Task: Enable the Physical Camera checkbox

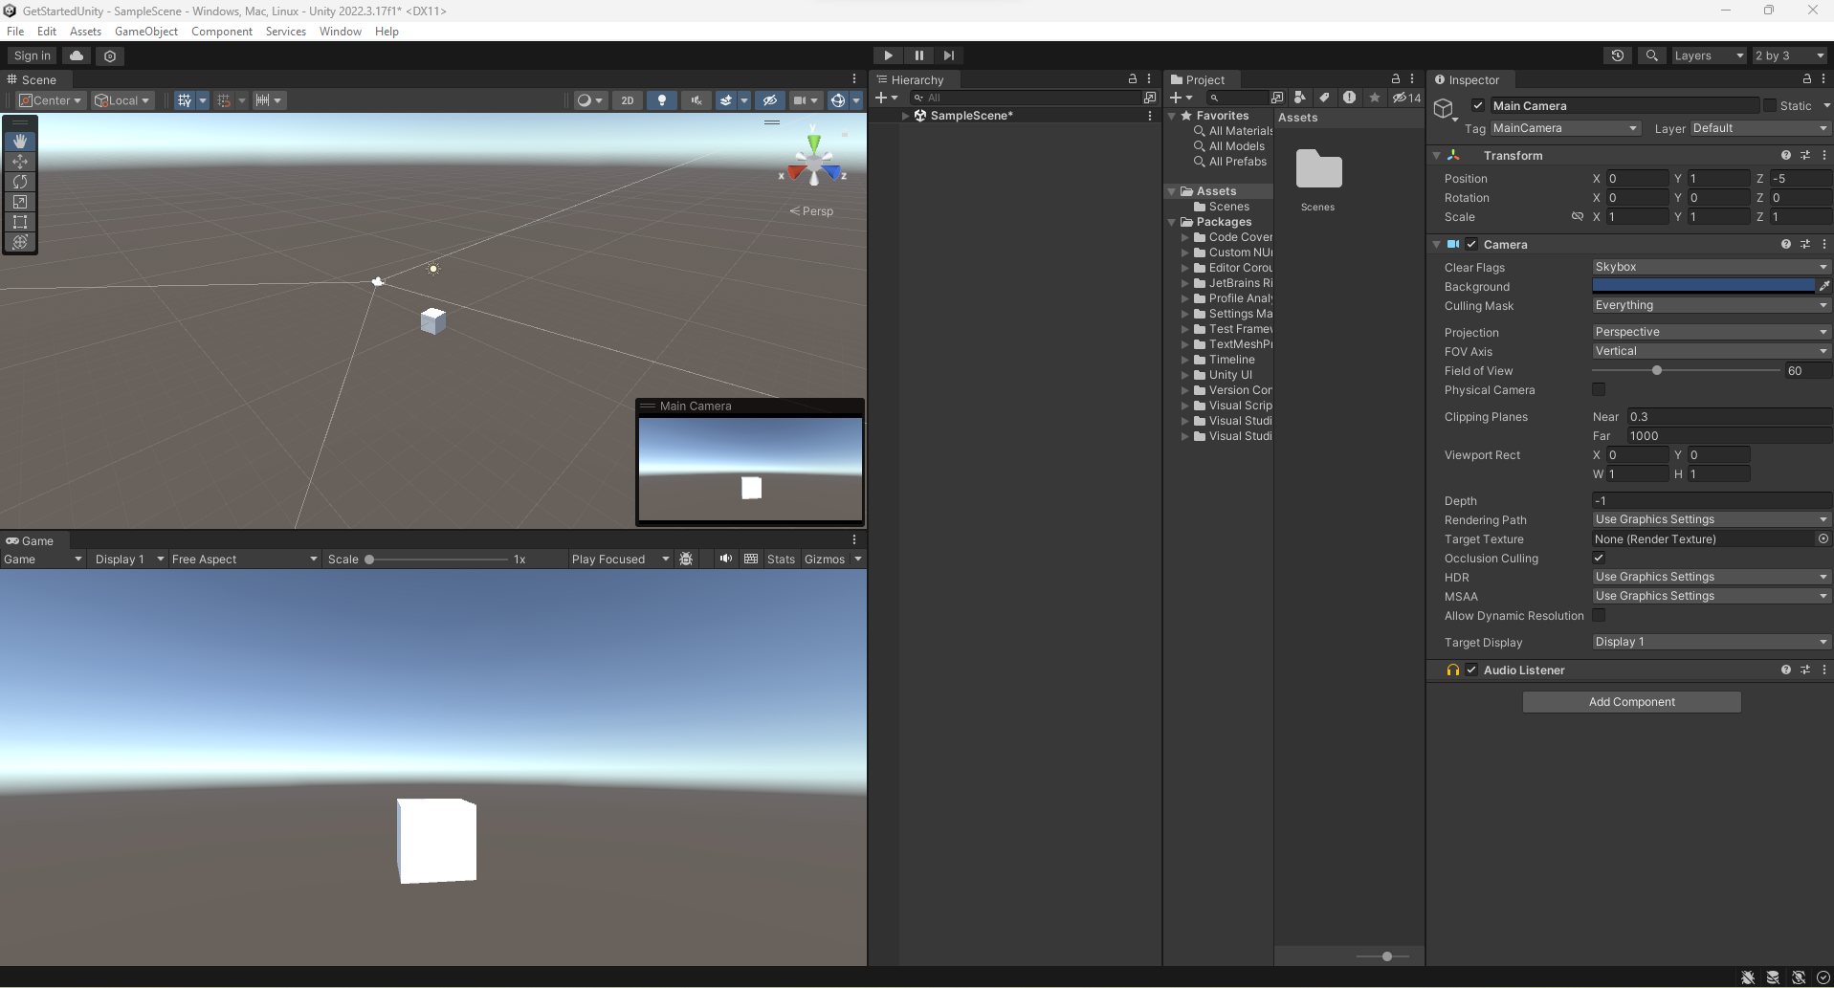Action: pyautogui.click(x=1599, y=389)
